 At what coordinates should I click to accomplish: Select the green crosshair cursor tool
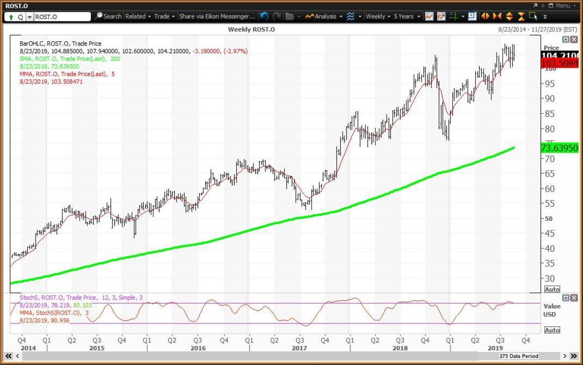tap(453, 17)
